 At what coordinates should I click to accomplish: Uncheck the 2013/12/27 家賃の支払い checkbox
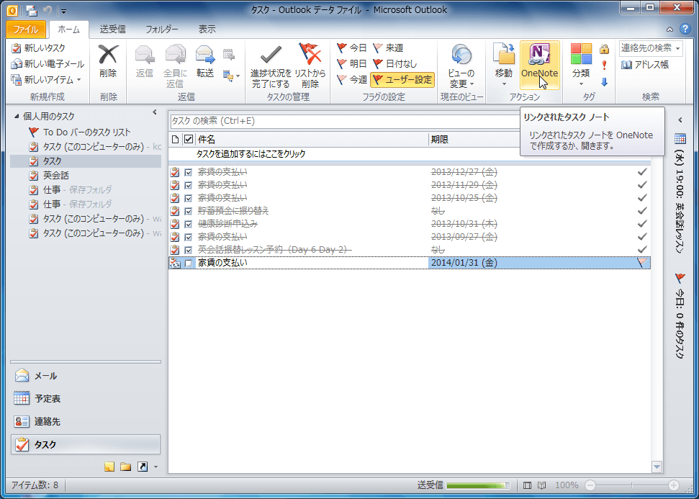click(x=188, y=171)
